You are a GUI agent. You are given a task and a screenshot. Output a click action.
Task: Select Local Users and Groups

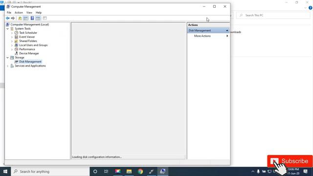point(33,45)
